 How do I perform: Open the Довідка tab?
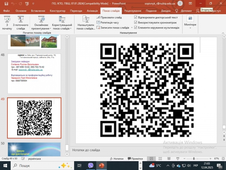click(x=166, y=11)
